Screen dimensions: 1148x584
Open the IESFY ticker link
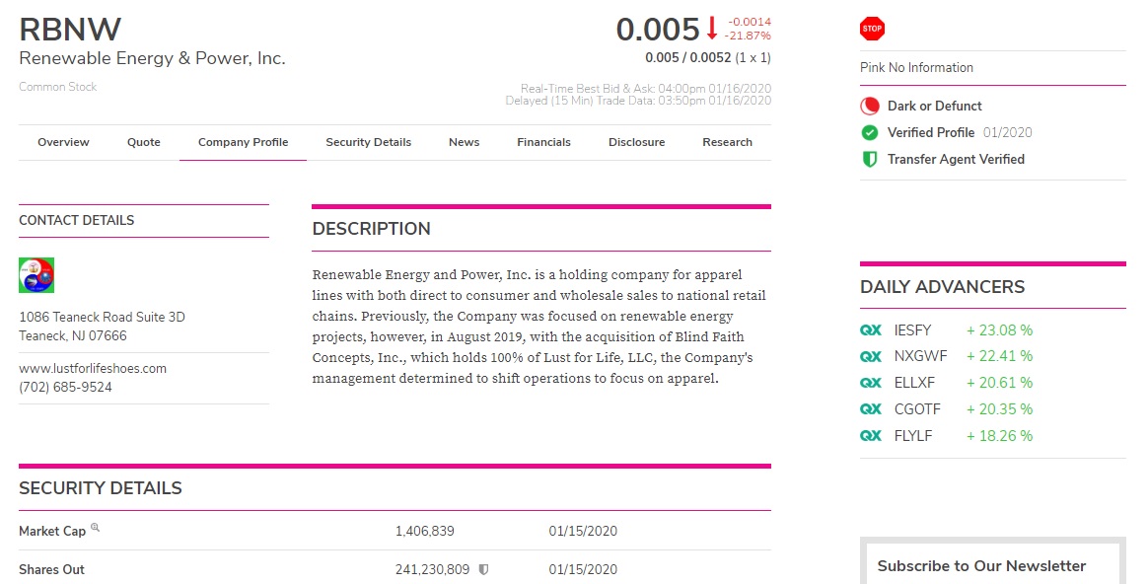tap(912, 330)
